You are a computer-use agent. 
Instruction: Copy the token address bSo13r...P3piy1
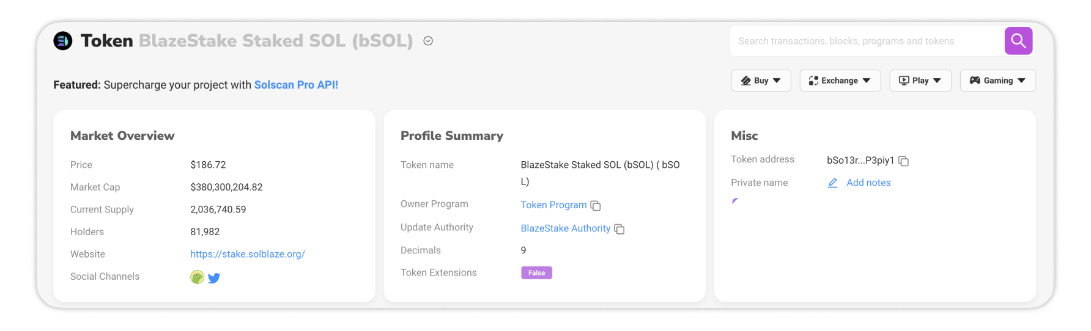click(x=903, y=161)
